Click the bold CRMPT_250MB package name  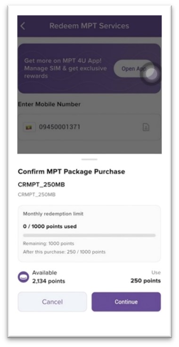41,184
